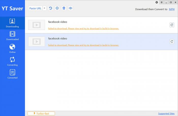The image size is (178, 116).
Task: Retry the first facebook video download
Action: (172, 25)
